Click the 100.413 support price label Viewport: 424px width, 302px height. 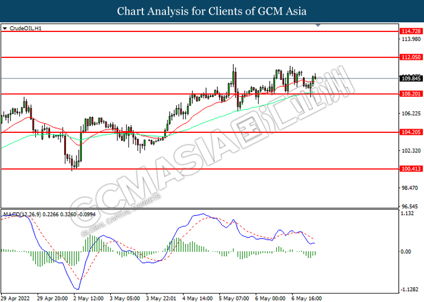click(x=411, y=169)
